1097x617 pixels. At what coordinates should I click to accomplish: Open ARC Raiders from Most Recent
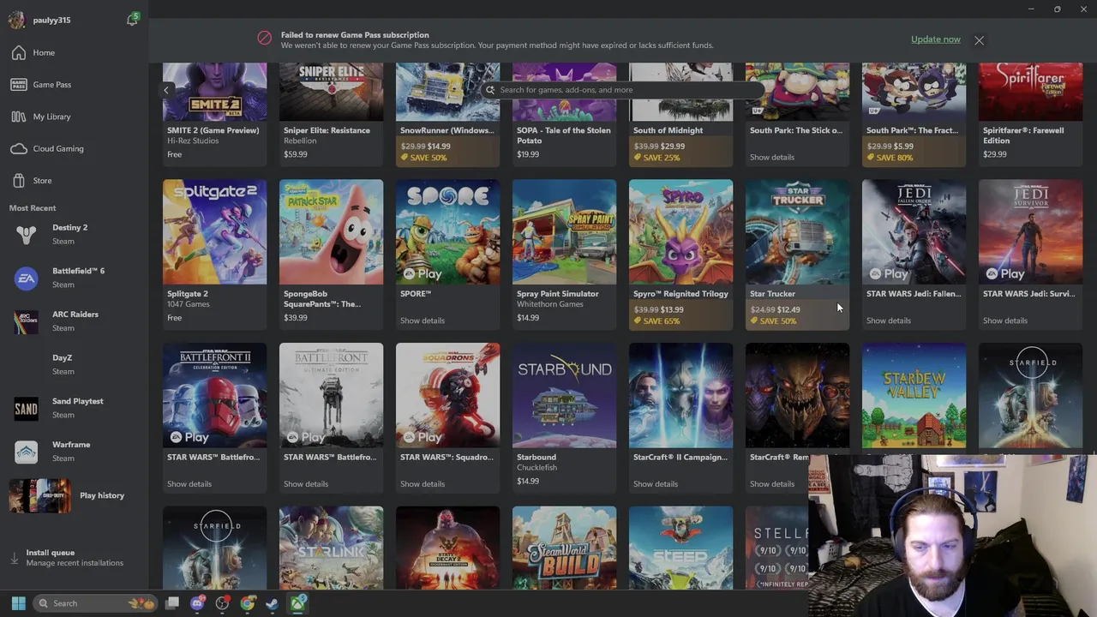(x=75, y=321)
